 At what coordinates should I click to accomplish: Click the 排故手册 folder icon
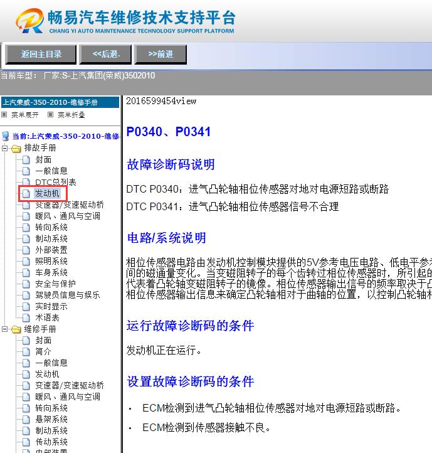[16, 149]
